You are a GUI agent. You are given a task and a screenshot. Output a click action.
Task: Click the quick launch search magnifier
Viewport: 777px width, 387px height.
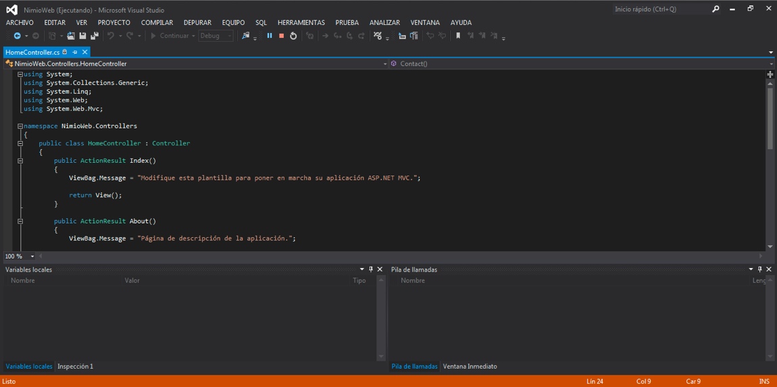pyautogui.click(x=716, y=9)
